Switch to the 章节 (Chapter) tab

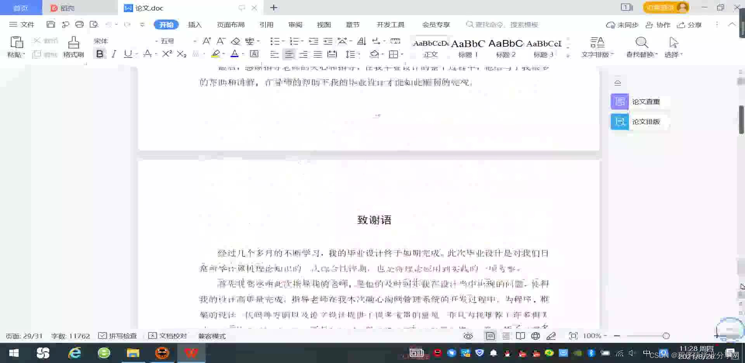pyautogui.click(x=352, y=24)
